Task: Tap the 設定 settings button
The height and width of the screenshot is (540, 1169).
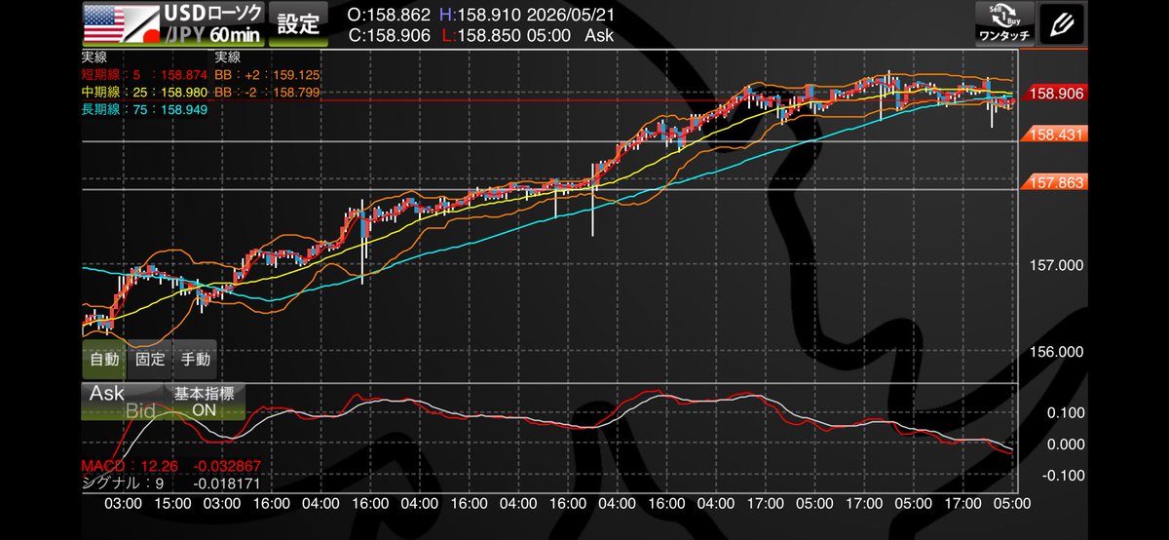Action: click(x=299, y=24)
